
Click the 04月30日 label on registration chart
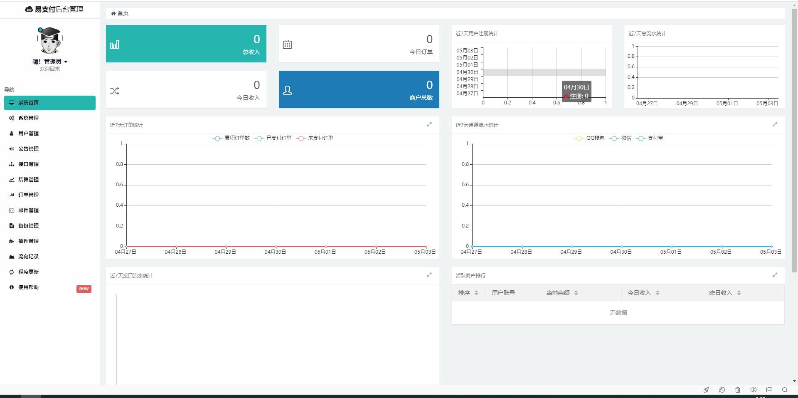(x=467, y=72)
